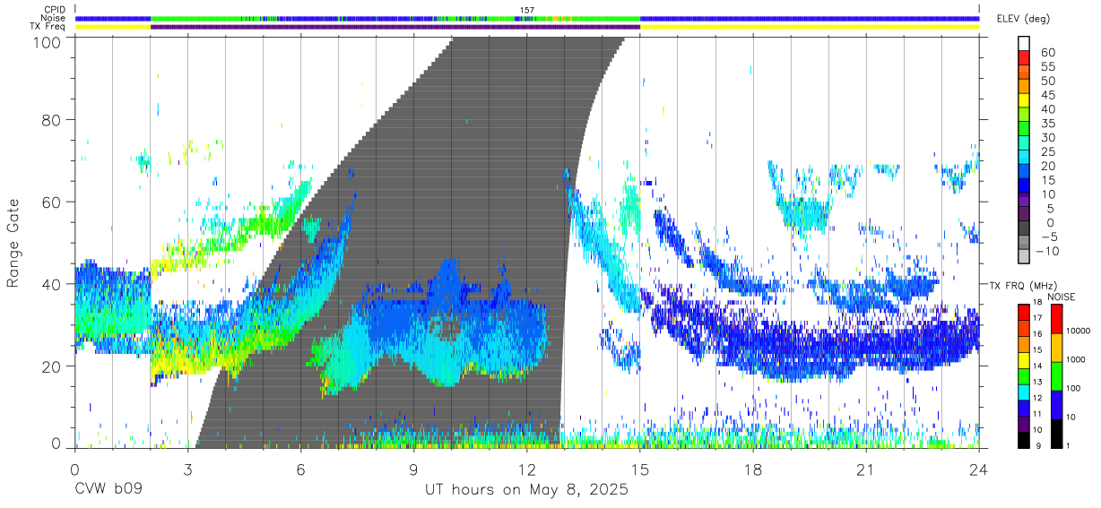This screenshot has height=508, width=1101.
Task: Click the 100 tick on the noise colorbar
Action: point(1075,388)
